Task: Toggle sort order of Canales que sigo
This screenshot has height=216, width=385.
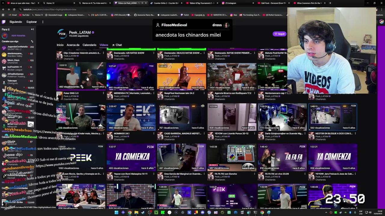Action: coord(32,41)
